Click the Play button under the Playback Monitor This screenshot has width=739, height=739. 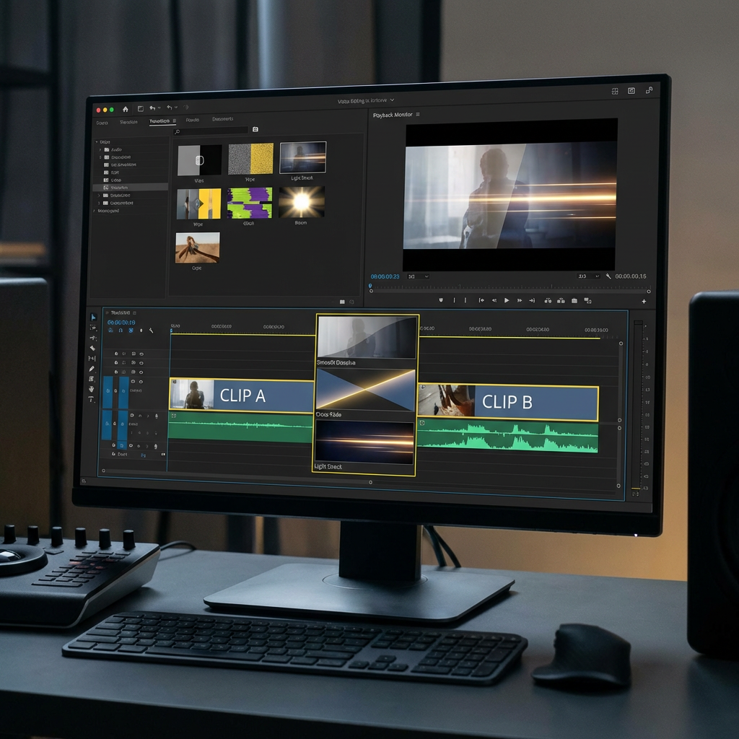point(507,300)
